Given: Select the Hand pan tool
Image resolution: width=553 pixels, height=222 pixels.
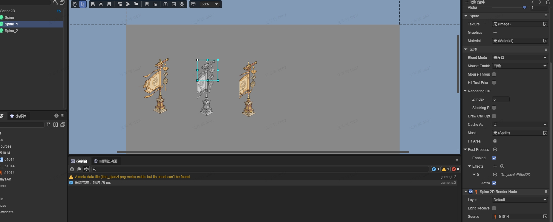Looking at the screenshot, I should coord(75,4).
